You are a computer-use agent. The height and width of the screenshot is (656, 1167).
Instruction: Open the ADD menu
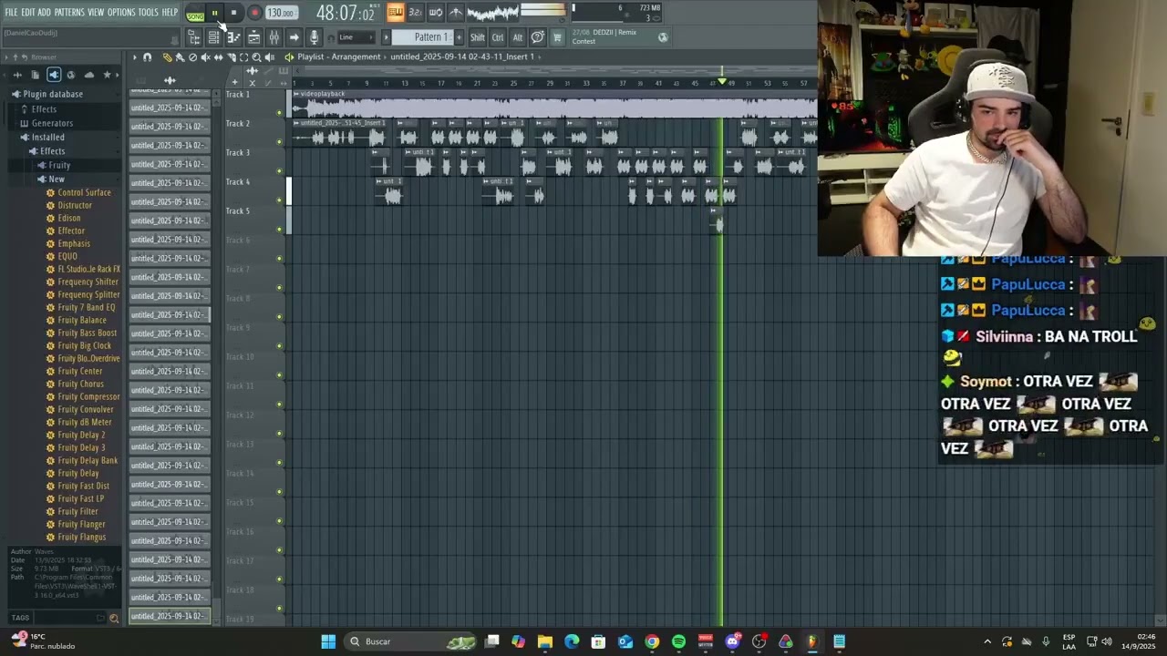(45, 12)
